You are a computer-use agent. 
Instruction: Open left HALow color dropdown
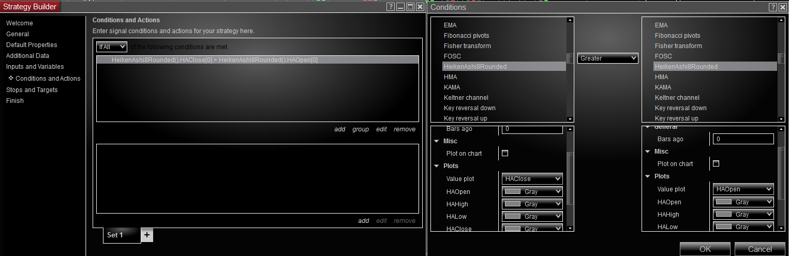point(532,216)
